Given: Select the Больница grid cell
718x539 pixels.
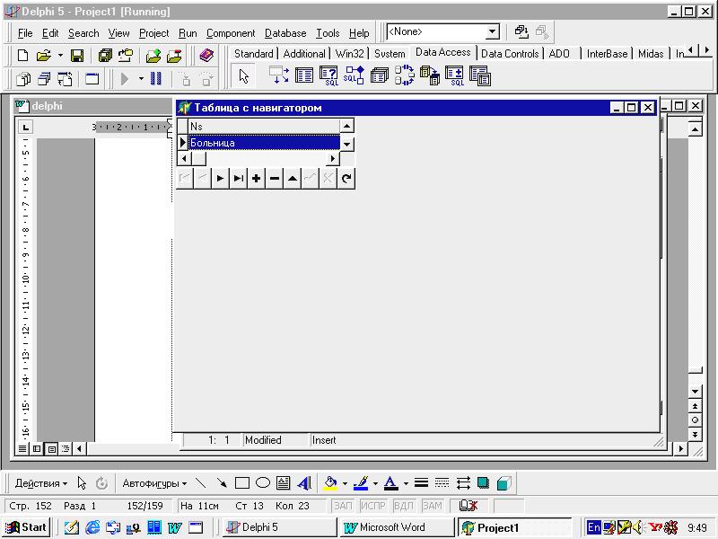Looking at the screenshot, I should pyautogui.click(x=264, y=143).
